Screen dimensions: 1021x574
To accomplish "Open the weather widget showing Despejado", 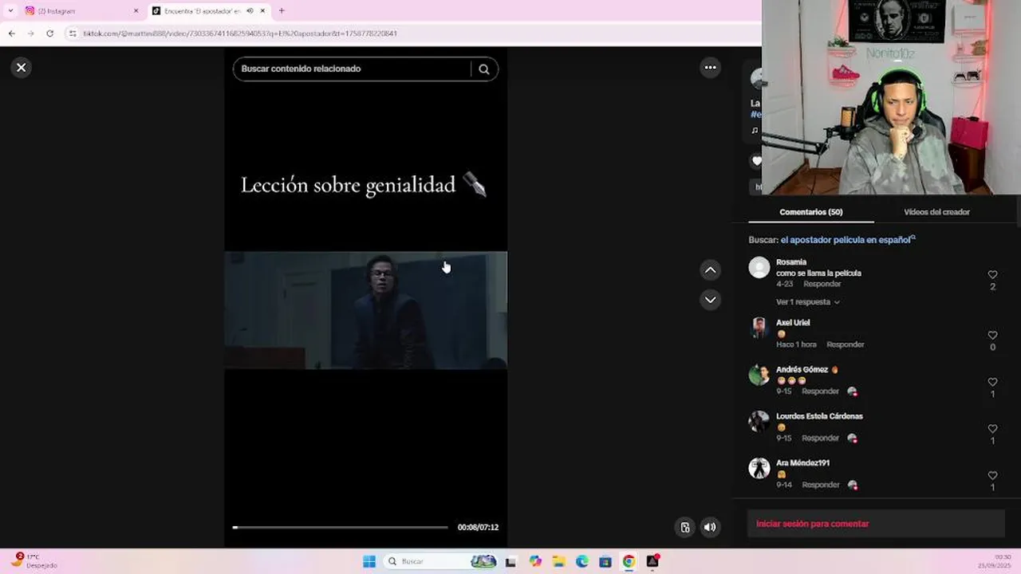I will 34,561.
